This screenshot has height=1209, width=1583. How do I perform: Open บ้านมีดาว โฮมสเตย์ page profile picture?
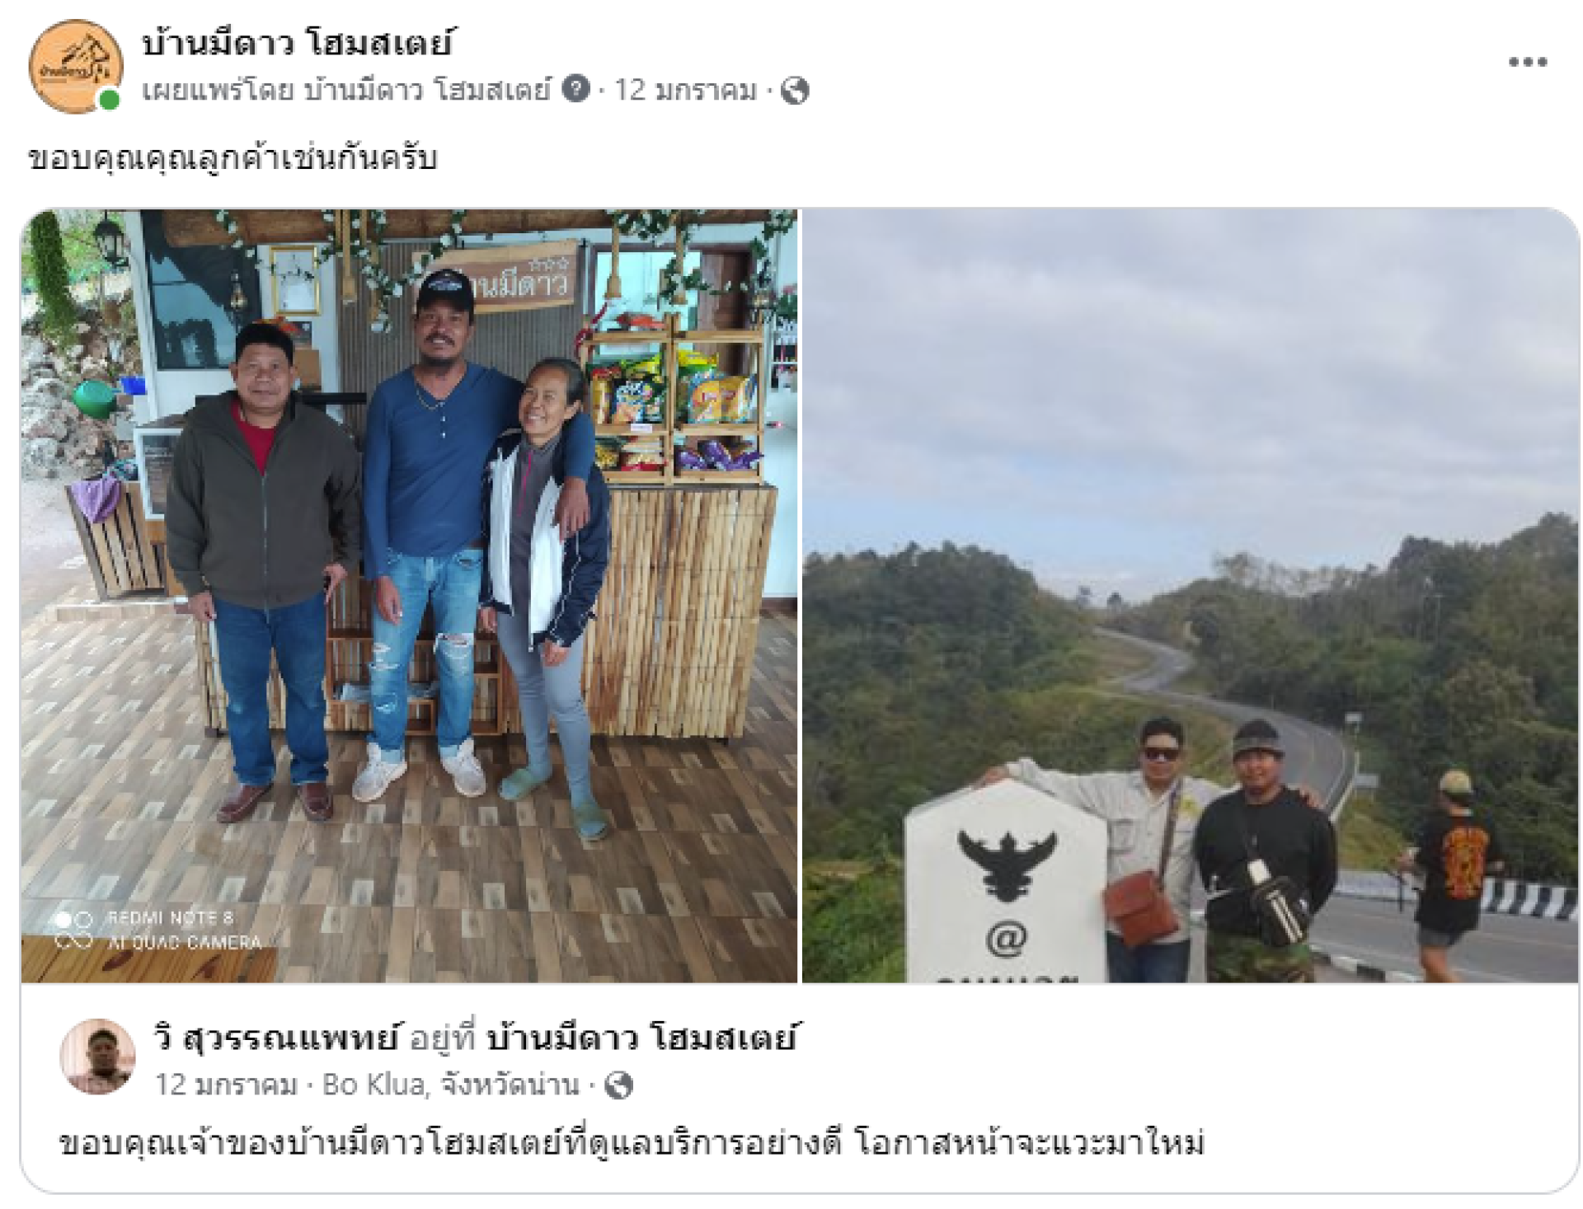pos(75,66)
